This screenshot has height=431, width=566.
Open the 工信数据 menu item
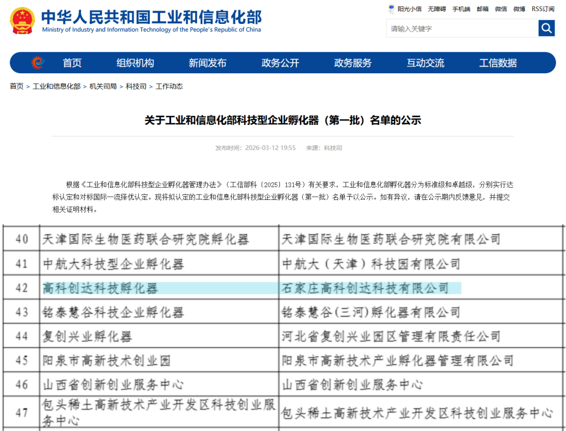click(x=498, y=63)
